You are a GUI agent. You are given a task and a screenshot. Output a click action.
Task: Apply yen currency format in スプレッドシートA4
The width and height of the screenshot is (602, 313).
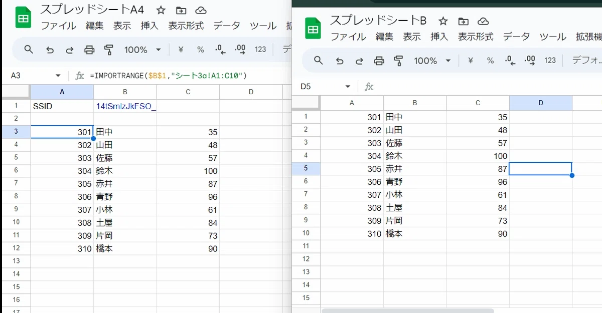[x=181, y=50]
